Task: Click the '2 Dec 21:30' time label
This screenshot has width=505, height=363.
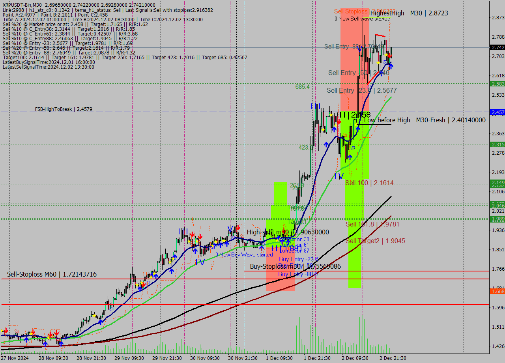Action: pos(393,358)
